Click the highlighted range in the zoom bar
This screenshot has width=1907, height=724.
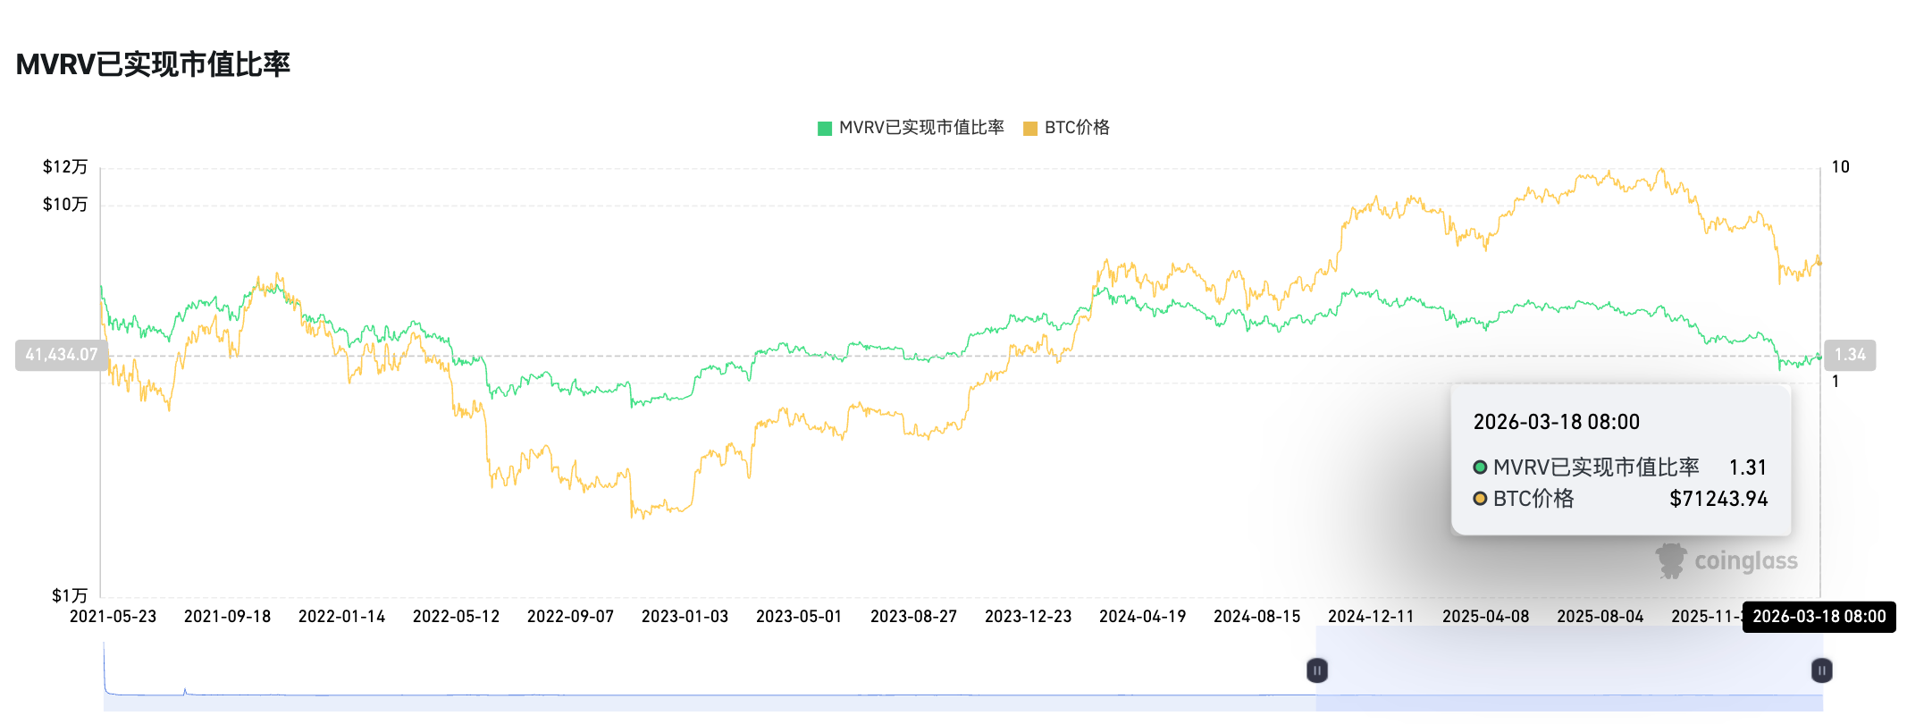[x=1568, y=670]
